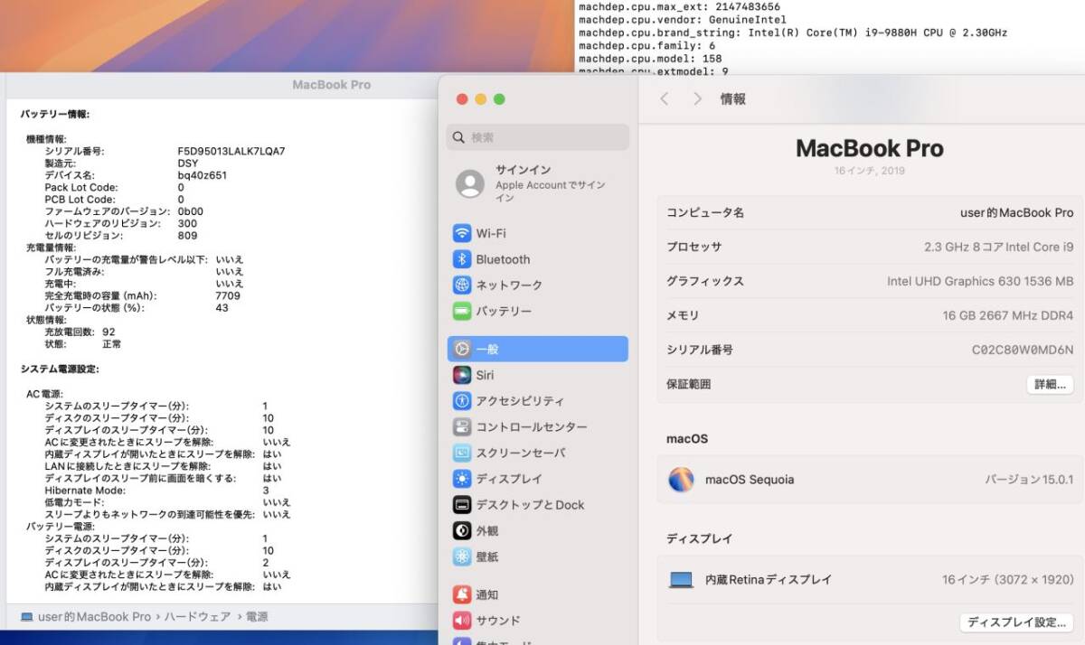Click the macOS Sequoia logo icon
1085x645 pixels.
coord(681,480)
